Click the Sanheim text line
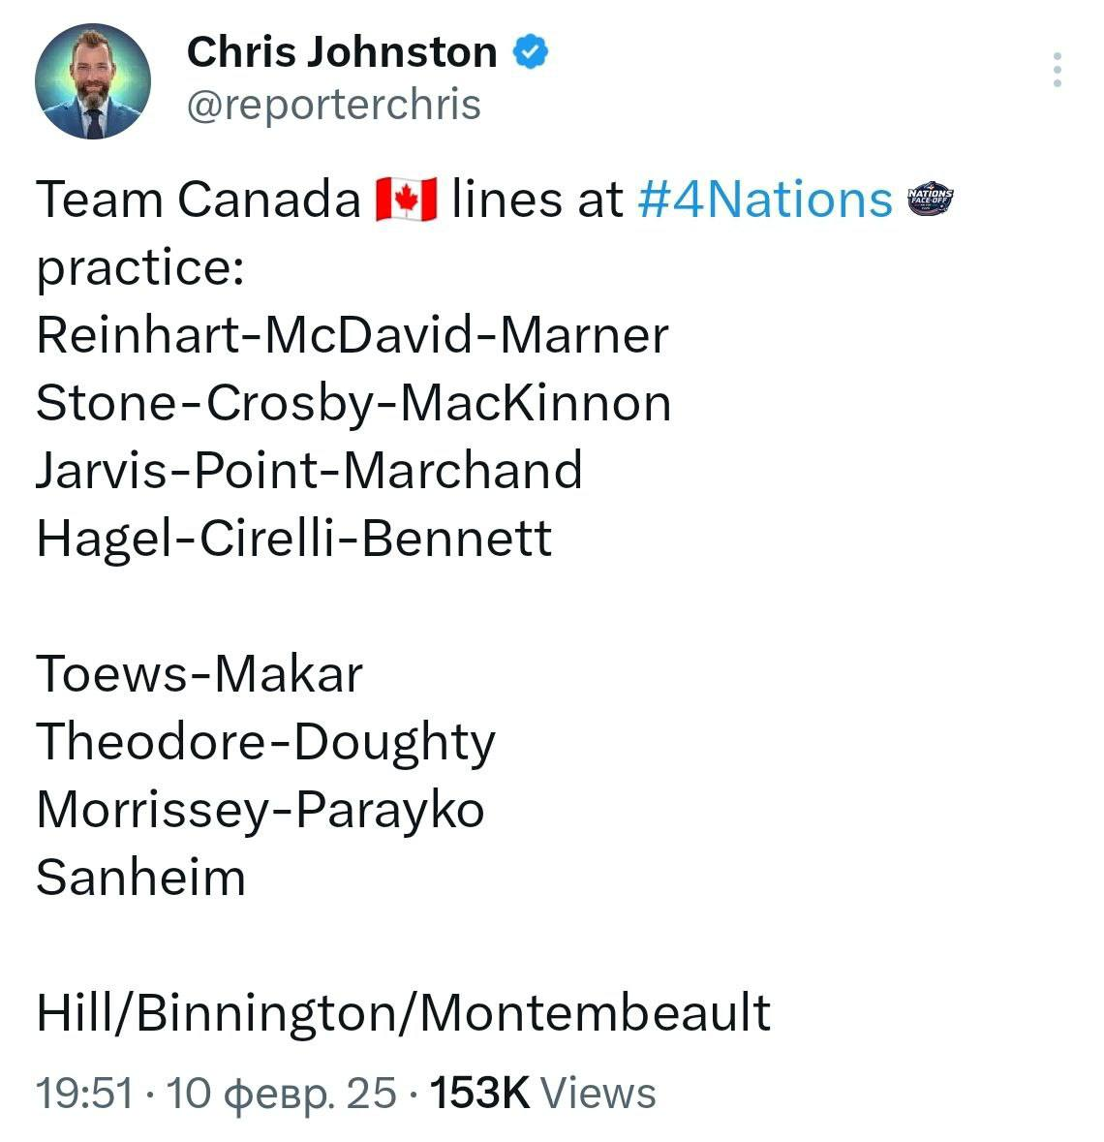 (x=141, y=878)
